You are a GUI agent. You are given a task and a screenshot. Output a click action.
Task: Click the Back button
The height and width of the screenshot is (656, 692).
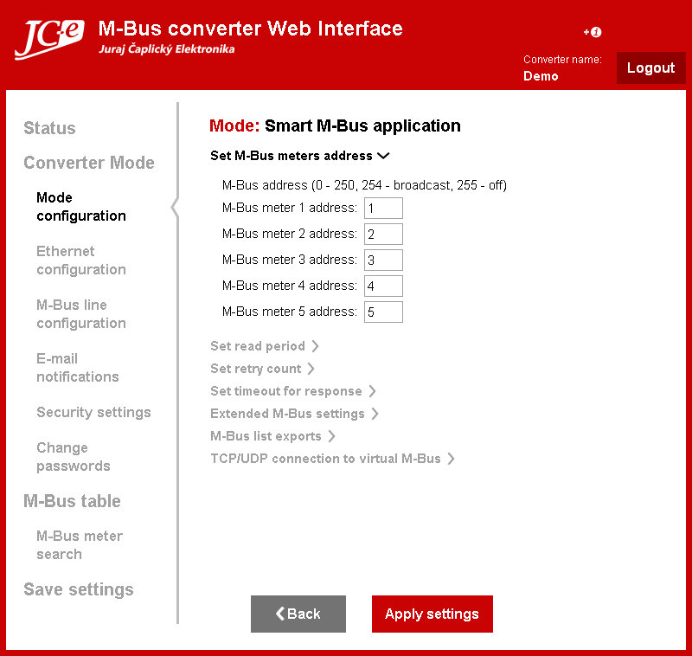click(x=298, y=614)
